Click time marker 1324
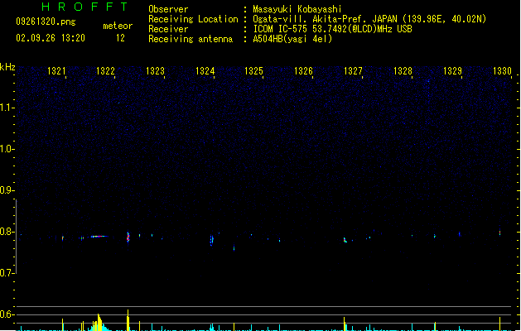This screenshot has width=521, height=331. pyautogui.click(x=205, y=71)
